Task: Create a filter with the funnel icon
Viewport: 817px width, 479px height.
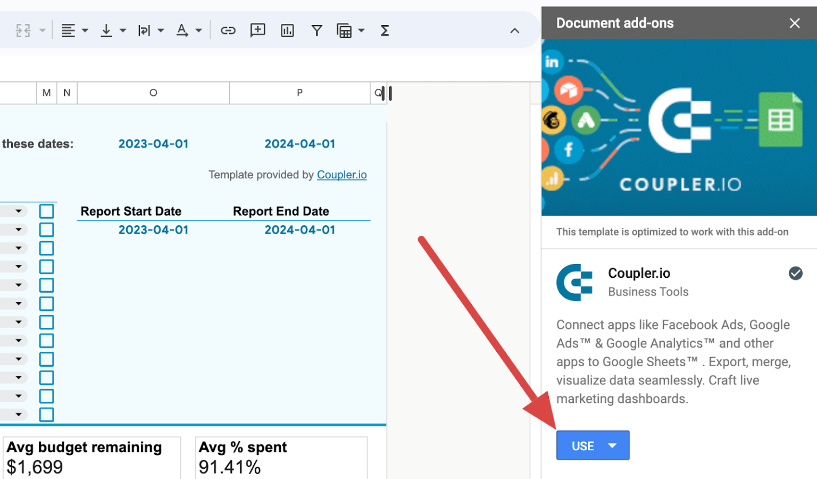Action: pyautogui.click(x=317, y=30)
